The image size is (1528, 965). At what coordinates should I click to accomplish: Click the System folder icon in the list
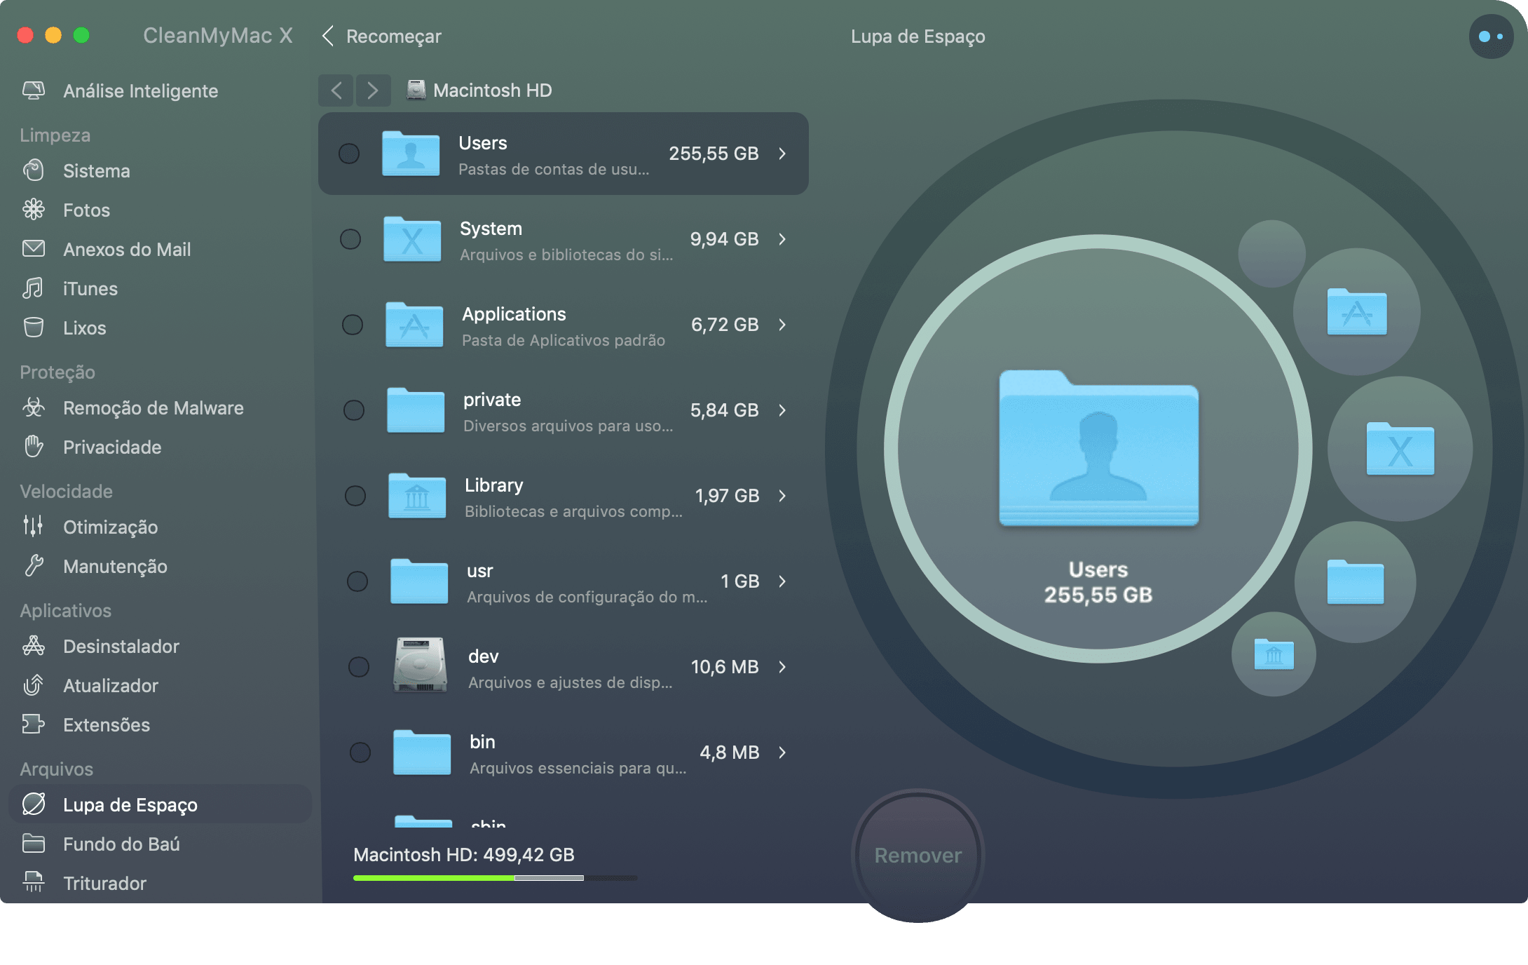tap(412, 239)
